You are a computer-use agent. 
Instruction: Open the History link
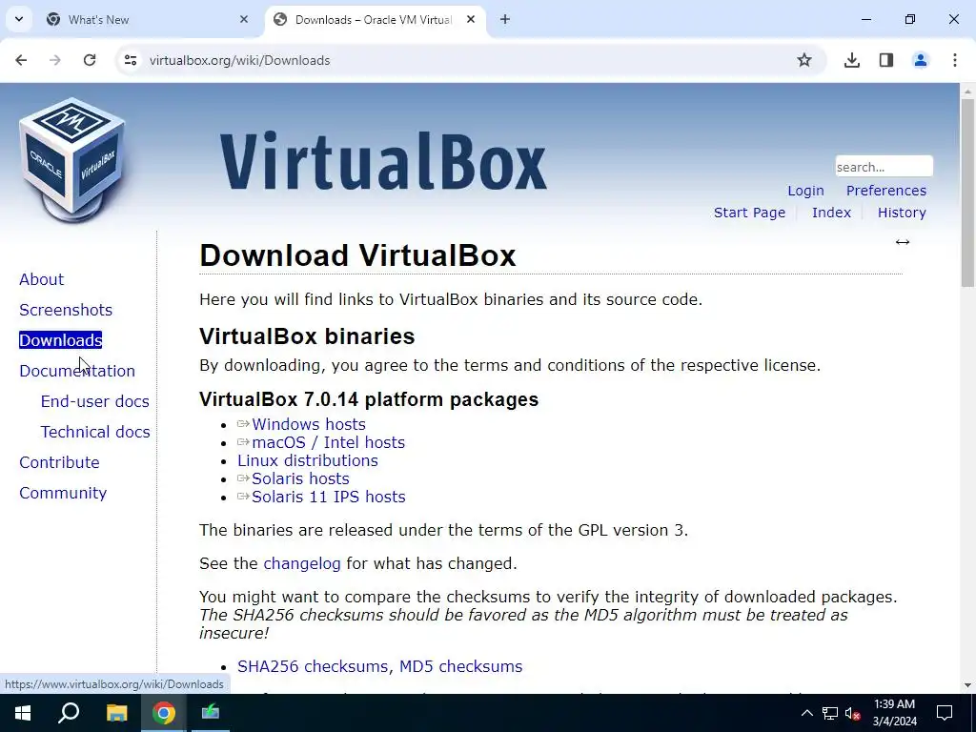[x=902, y=213]
